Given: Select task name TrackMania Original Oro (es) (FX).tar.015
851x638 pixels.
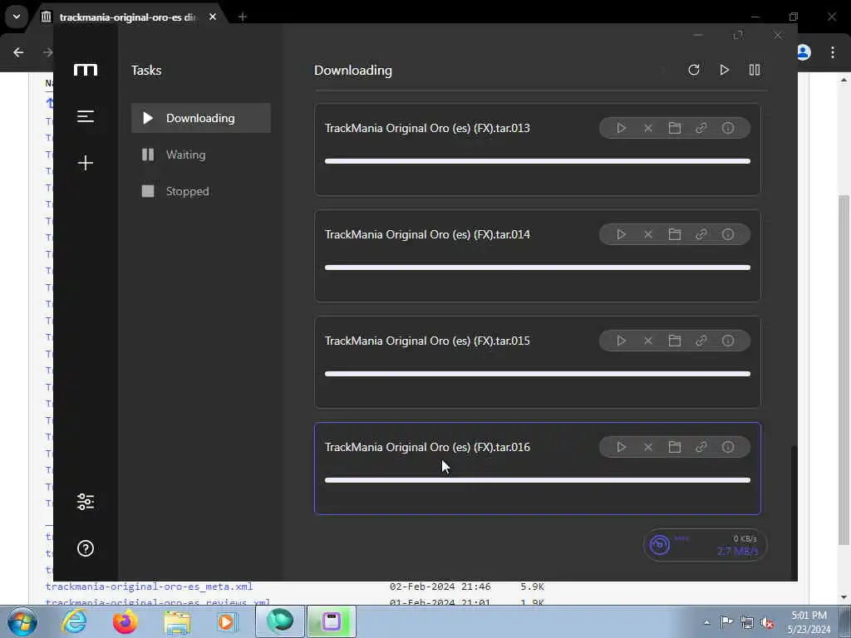Looking at the screenshot, I should point(427,341).
